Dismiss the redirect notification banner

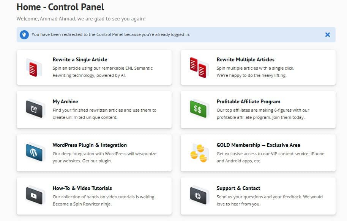pyautogui.click(x=327, y=35)
